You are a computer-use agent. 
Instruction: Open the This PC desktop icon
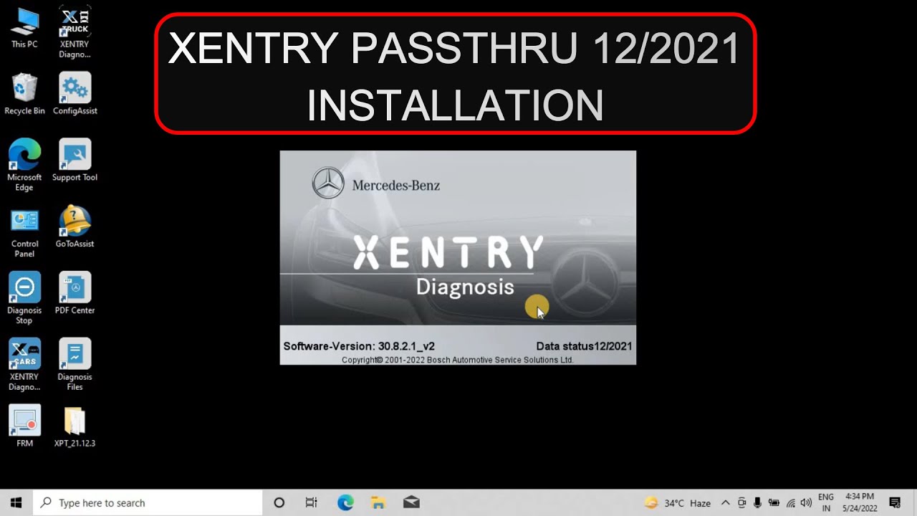coord(24,28)
